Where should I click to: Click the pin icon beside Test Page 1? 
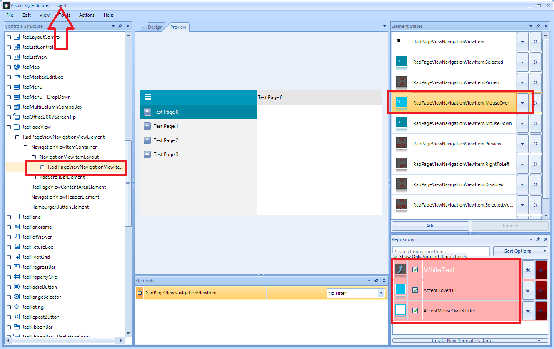pos(147,126)
